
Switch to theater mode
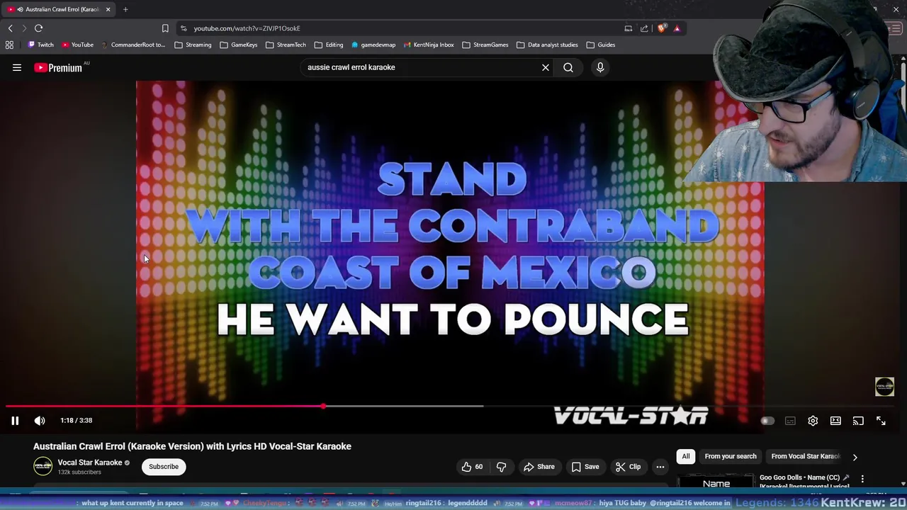(835, 421)
